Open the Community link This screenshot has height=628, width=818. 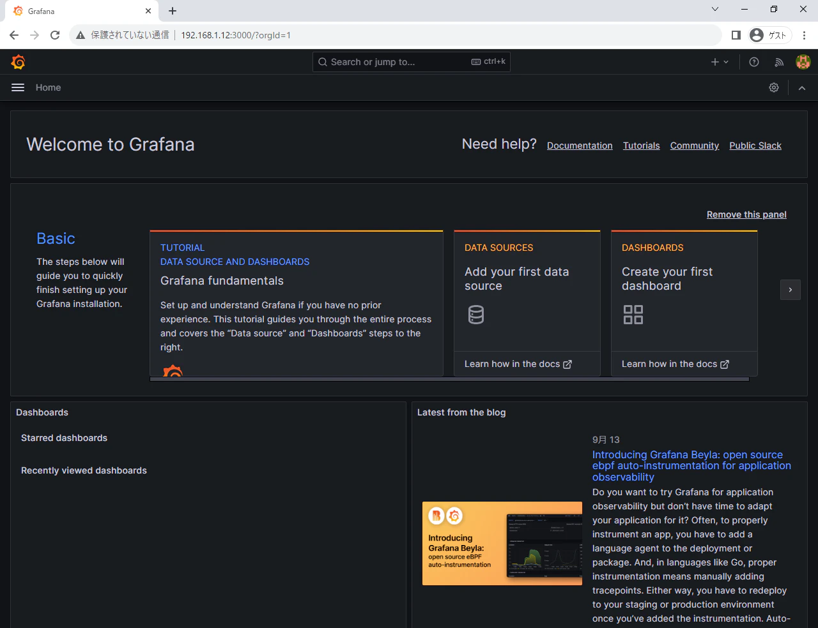pyautogui.click(x=695, y=146)
